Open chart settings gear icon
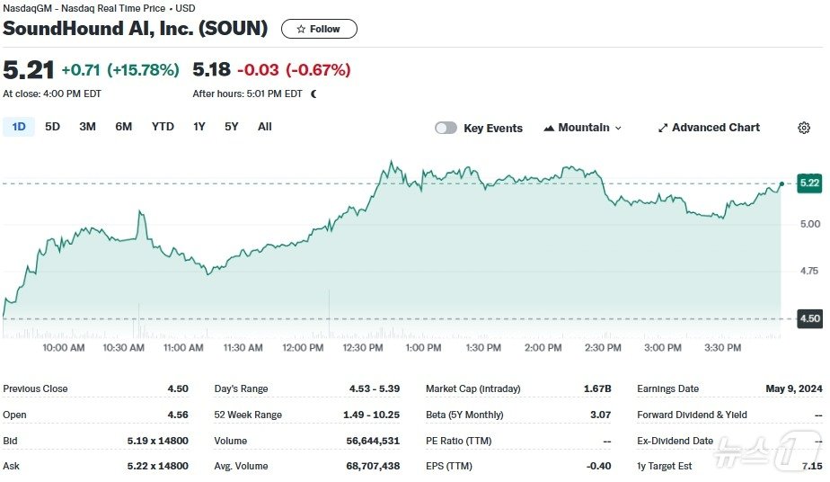This screenshot has height=482, width=830. click(804, 128)
